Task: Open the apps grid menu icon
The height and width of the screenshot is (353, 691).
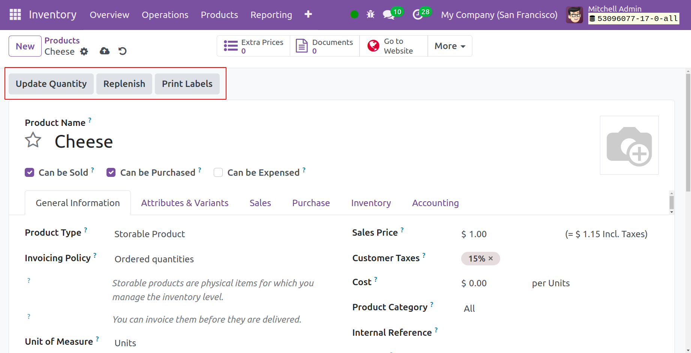Action: tap(15, 15)
